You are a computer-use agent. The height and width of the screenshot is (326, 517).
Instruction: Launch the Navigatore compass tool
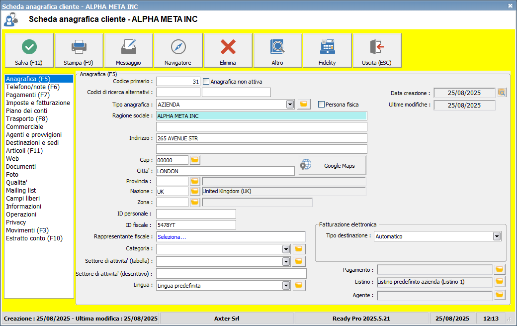(x=178, y=50)
